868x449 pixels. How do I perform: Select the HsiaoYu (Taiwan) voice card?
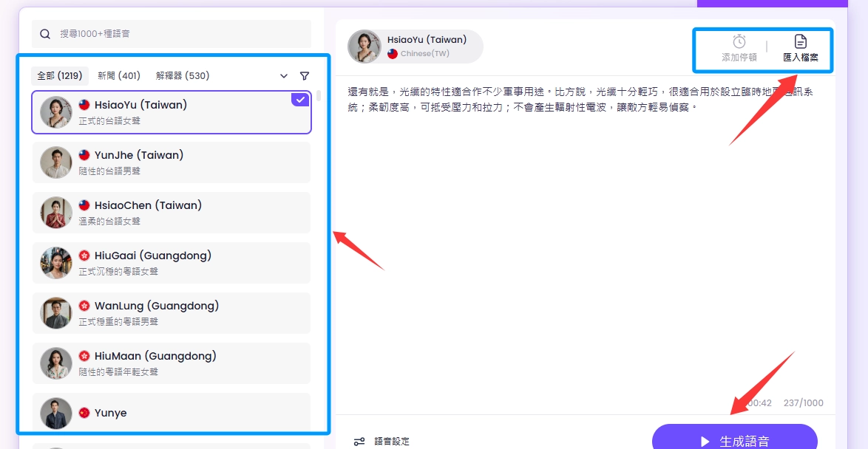(172, 112)
